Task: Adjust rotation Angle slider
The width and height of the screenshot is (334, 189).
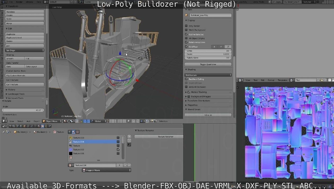Action: [23, 110]
